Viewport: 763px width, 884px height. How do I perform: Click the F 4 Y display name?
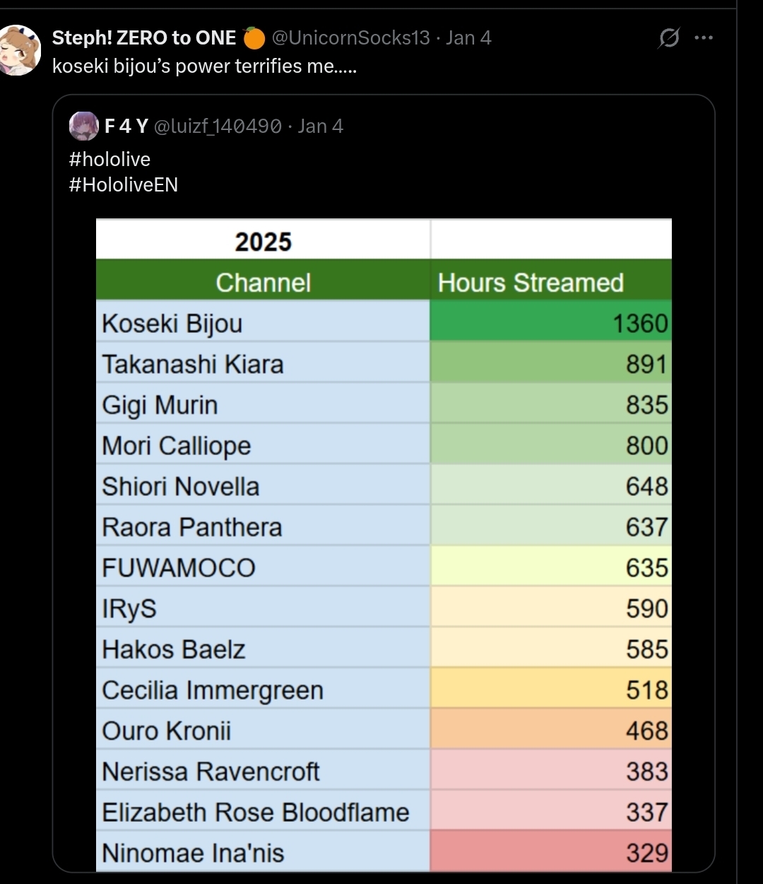tap(126, 126)
